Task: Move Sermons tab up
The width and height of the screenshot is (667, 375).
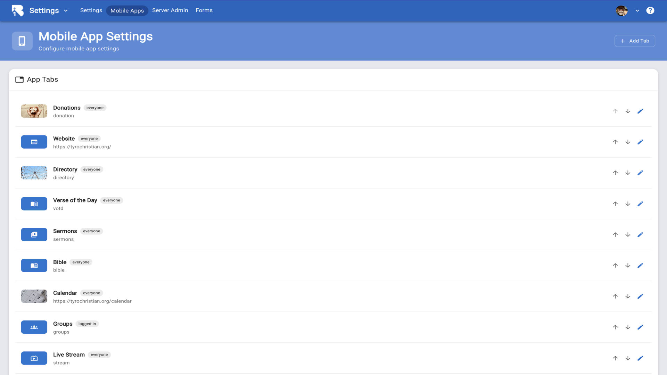Action: [x=615, y=235]
